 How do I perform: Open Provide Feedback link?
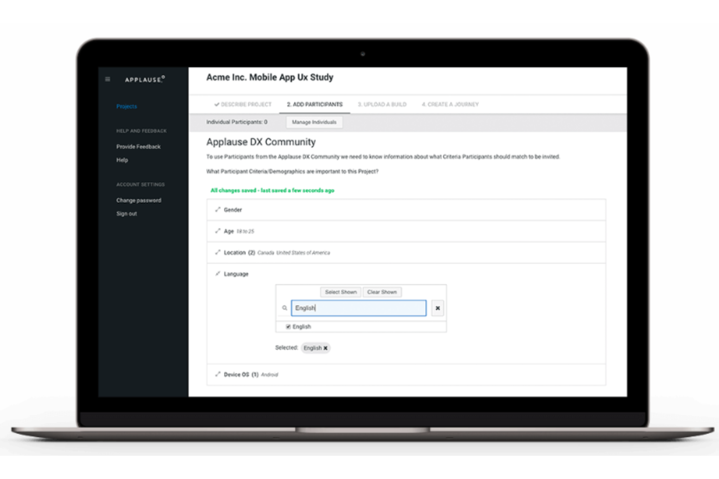(138, 147)
